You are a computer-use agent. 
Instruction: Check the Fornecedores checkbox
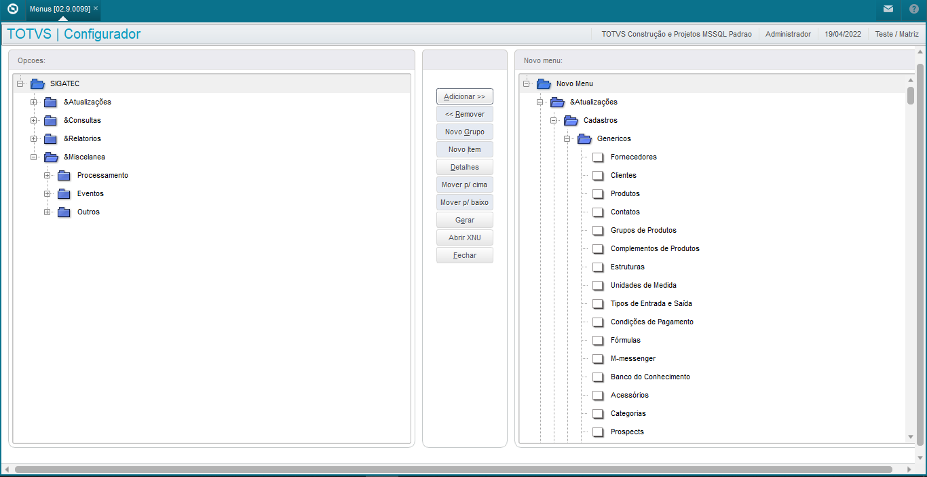coord(598,157)
